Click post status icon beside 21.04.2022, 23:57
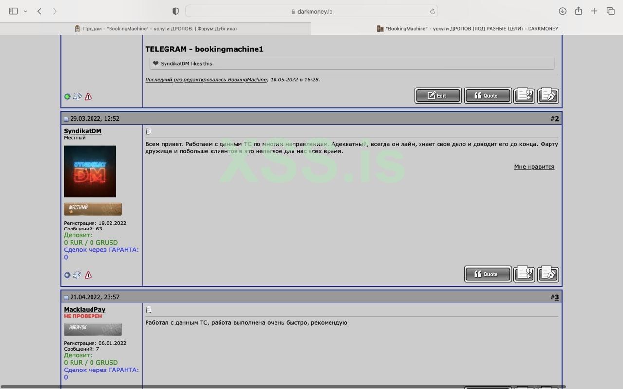Viewport: 623px width, 389px height. 66,297
